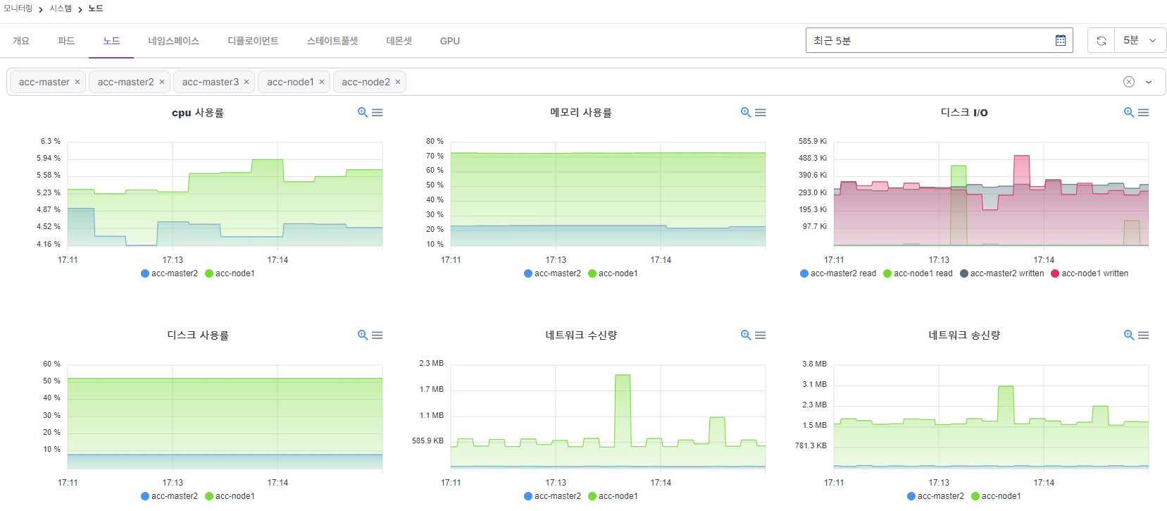Open the 5분 refresh interval dropdown
The image size is (1167, 511).
click(x=1140, y=41)
